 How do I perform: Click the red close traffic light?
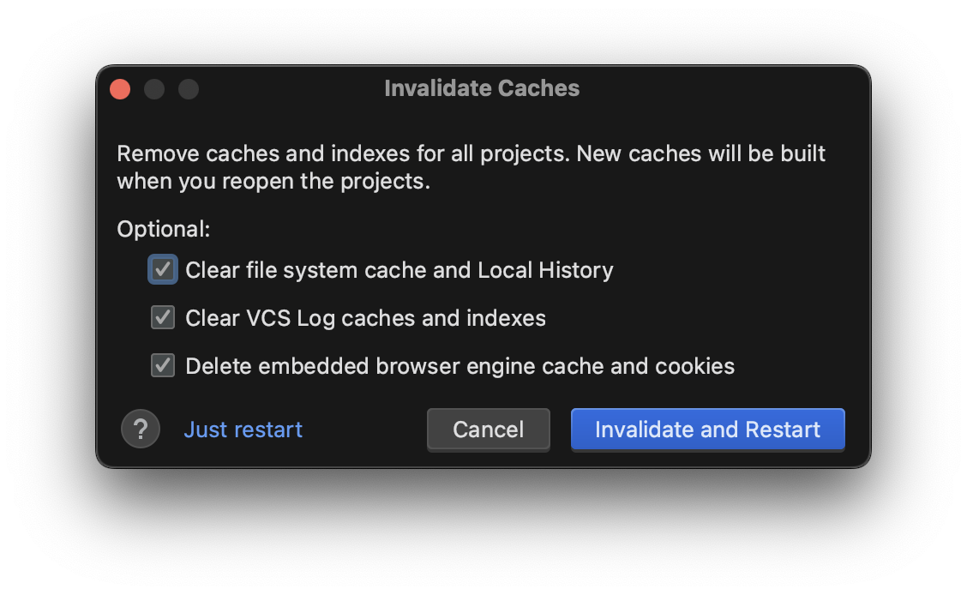120,88
